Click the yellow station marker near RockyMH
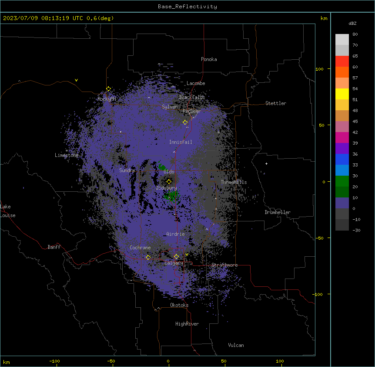This screenshot has height=367, width=375. tap(109, 89)
